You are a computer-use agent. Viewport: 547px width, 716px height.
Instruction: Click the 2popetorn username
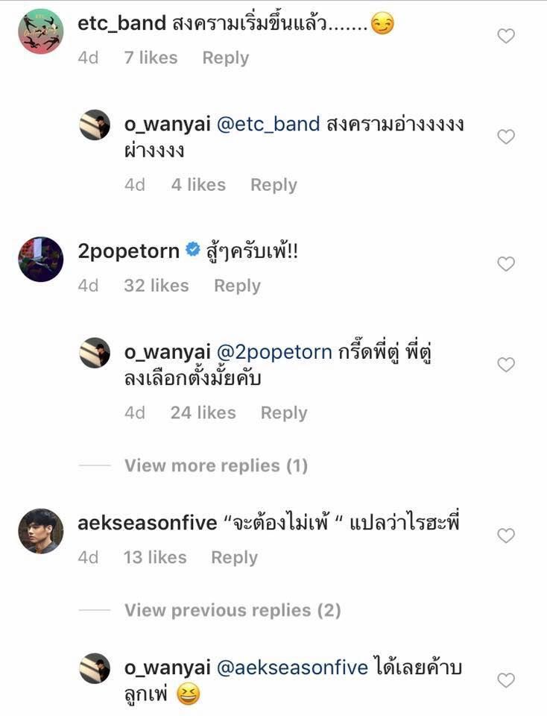[x=128, y=251]
